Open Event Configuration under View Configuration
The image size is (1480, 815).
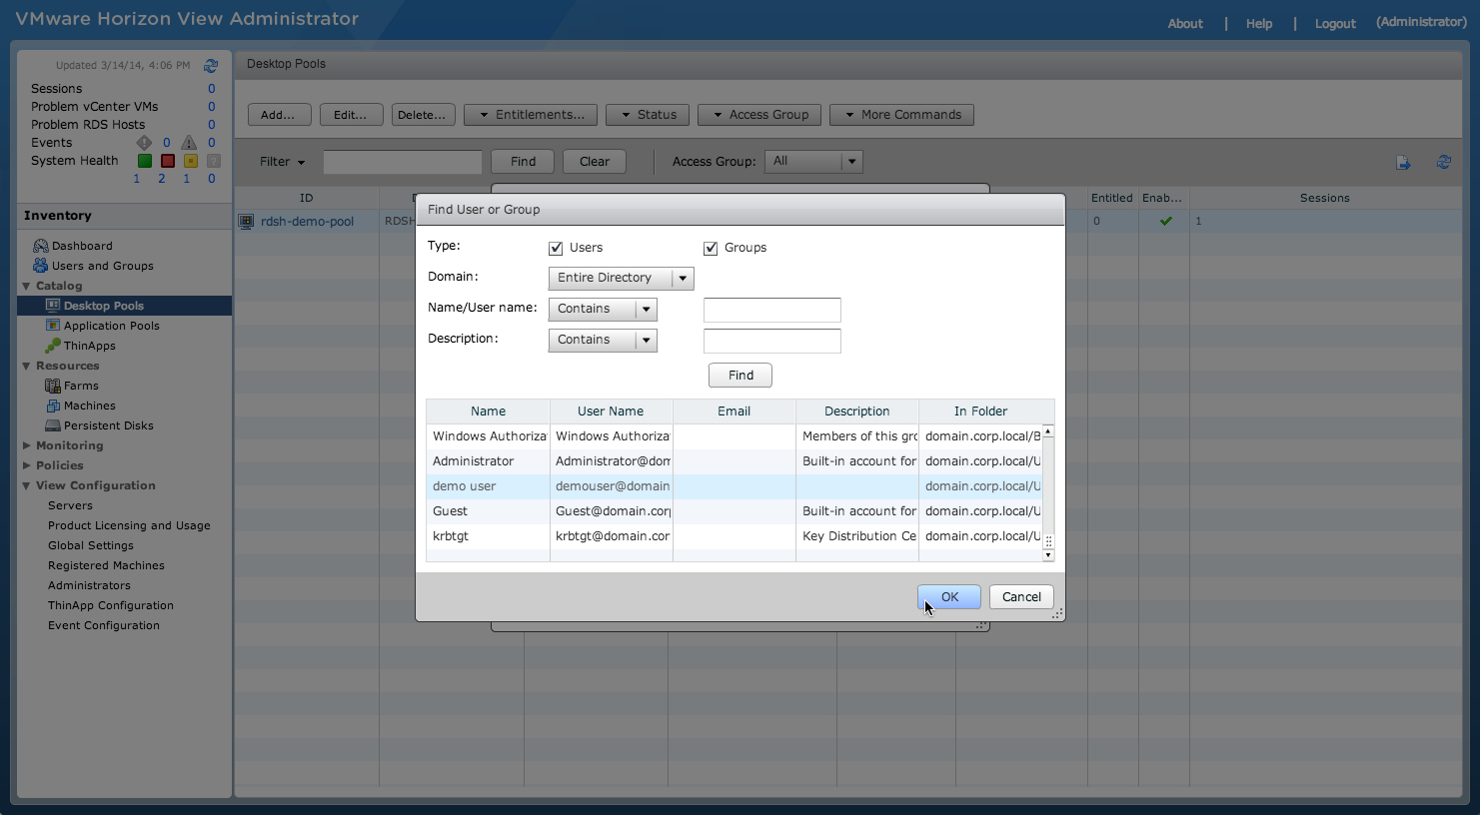(x=104, y=625)
